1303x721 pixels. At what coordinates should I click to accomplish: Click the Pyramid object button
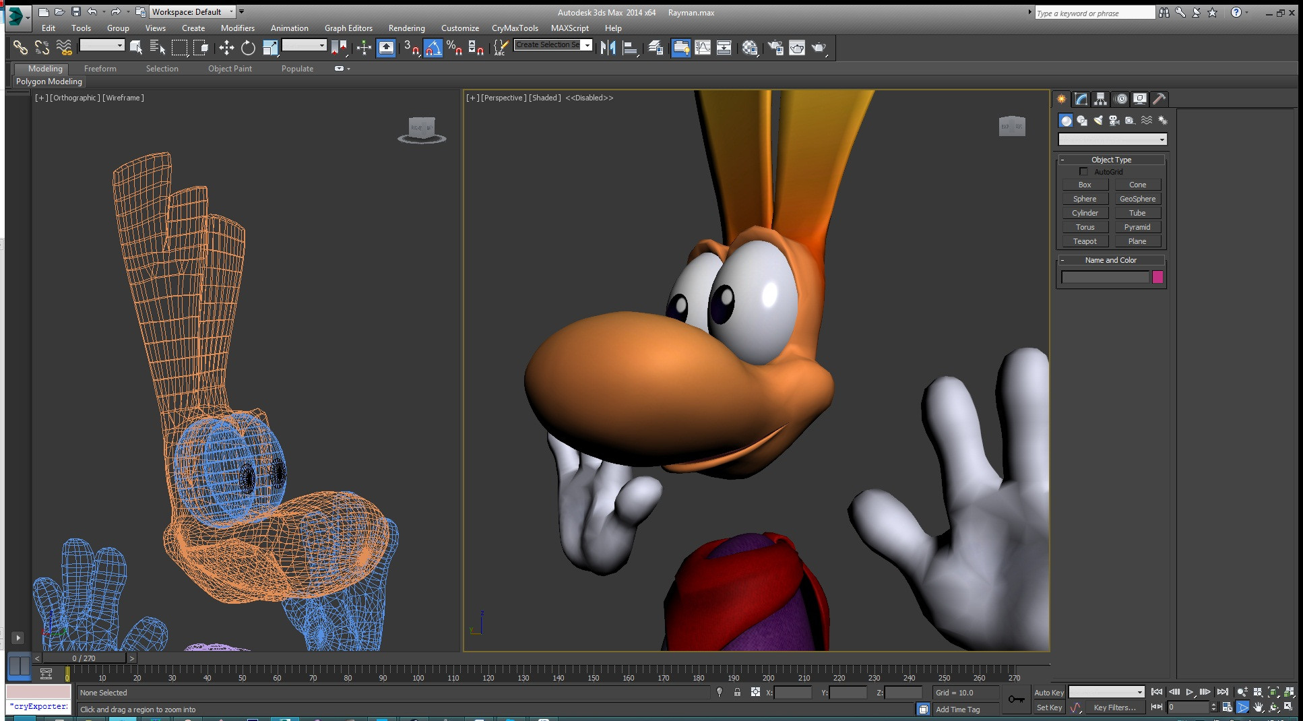click(1137, 227)
